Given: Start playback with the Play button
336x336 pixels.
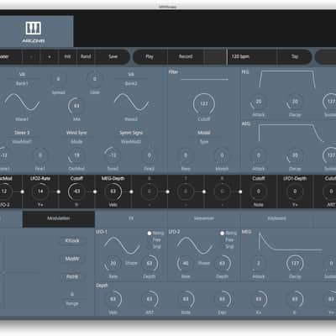Looking at the screenshot, I should tap(150, 56).
